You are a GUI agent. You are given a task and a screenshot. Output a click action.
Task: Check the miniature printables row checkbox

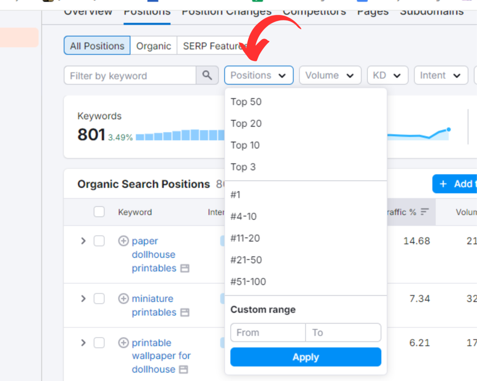click(x=99, y=299)
